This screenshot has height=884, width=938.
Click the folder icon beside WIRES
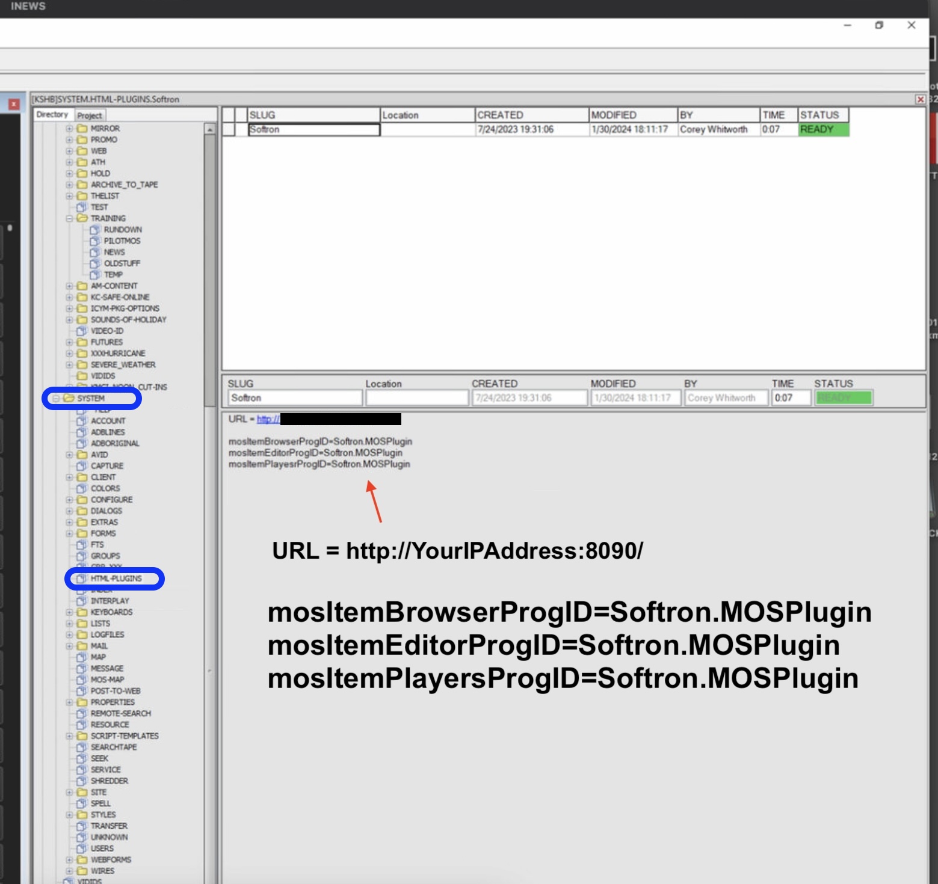point(82,871)
